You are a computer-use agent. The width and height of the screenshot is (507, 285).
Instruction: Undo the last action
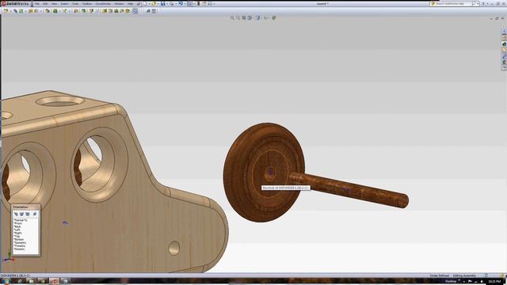point(181,4)
